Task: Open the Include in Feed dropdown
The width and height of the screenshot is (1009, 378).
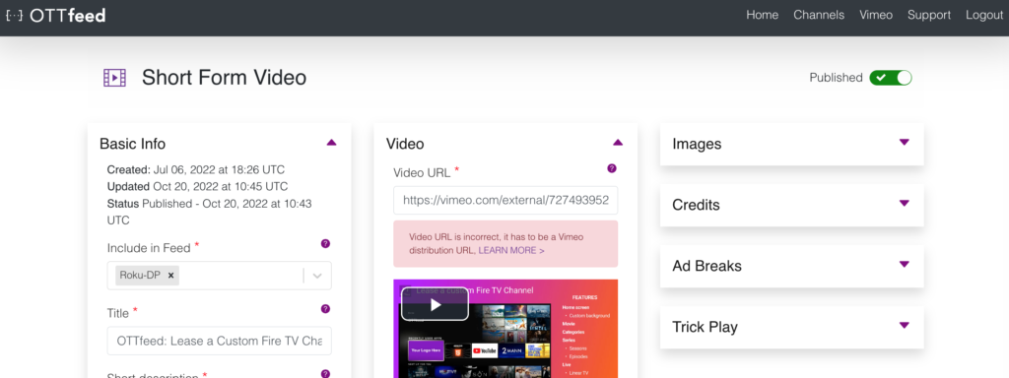Action: point(317,276)
